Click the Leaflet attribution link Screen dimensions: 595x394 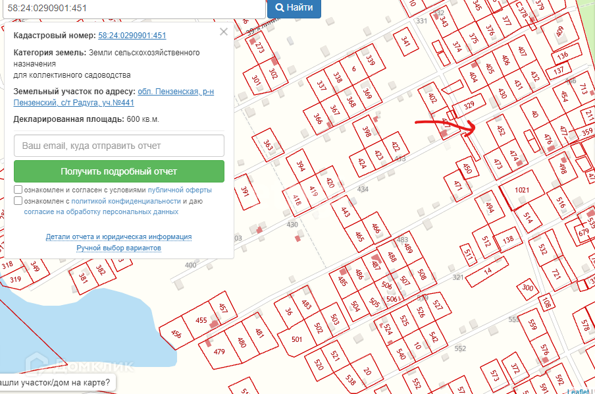pos(579,391)
